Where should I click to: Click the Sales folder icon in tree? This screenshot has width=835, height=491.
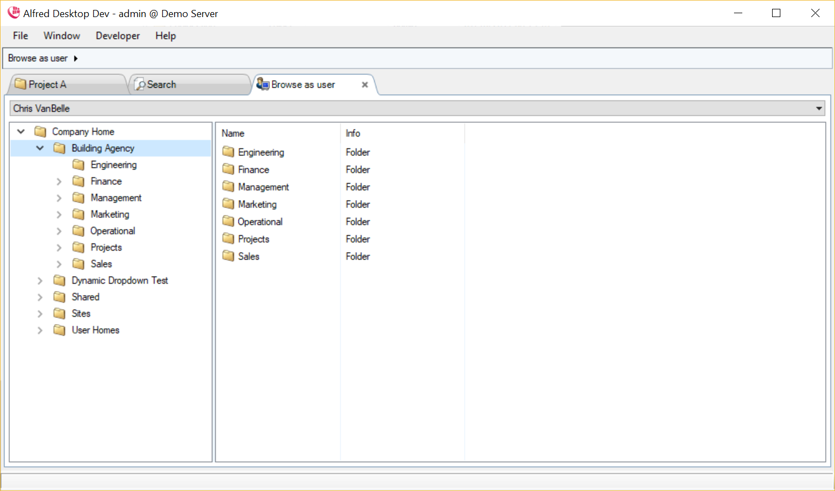tap(79, 264)
